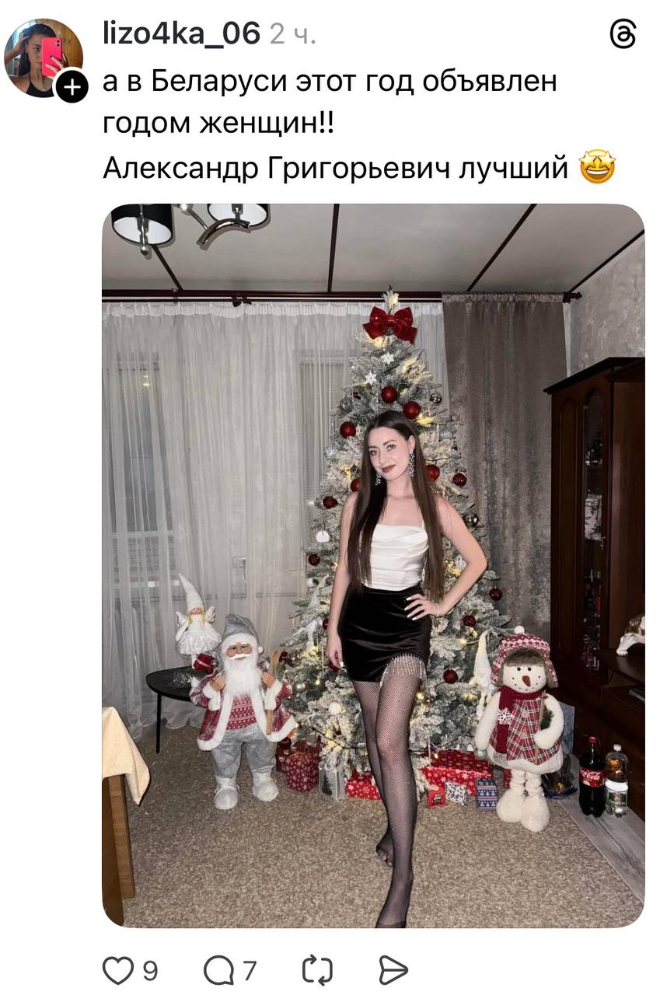Open the lizo4ka_06 profile avatar
667x995 pixels.
44,58
